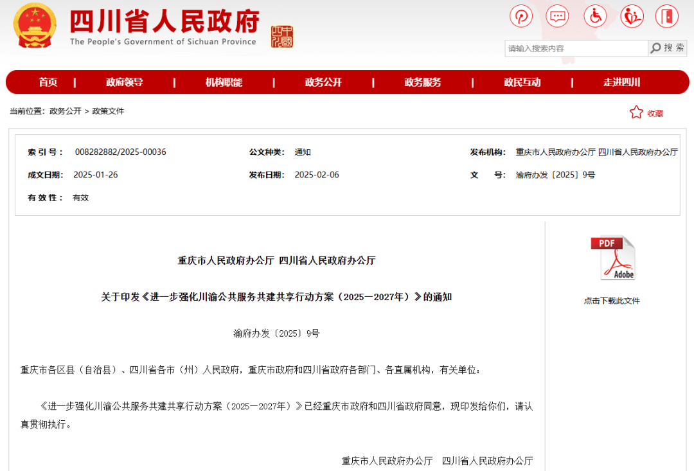Click the elderly care mode icon
This screenshot has width=694, height=471.
pos(632,16)
